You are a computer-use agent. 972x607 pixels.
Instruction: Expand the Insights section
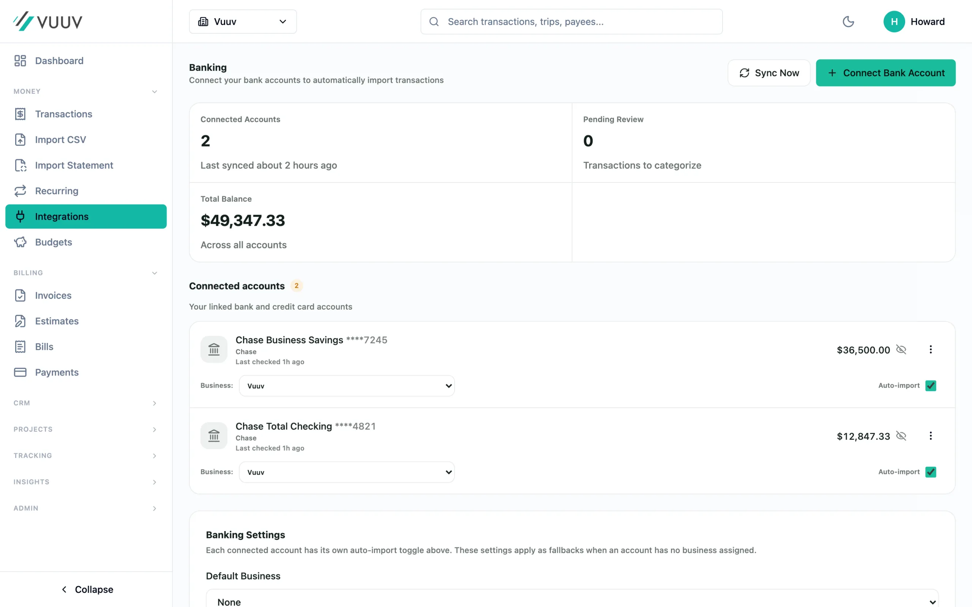pyautogui.click(x=86, y=482)
